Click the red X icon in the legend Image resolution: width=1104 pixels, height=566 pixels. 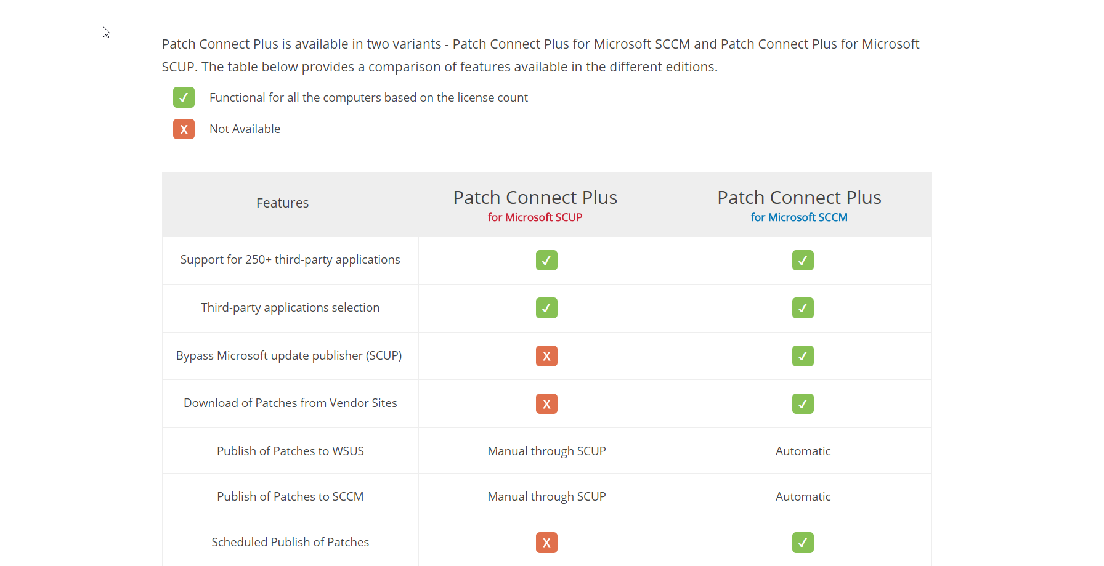pyautogui.click(x=184, y=129)
